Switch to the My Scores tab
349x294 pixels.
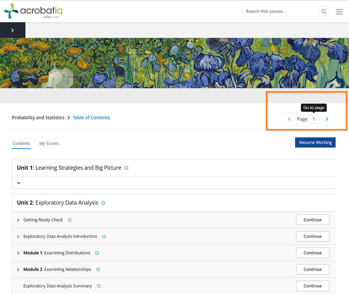pyautogui.click(x=49, y=143)
